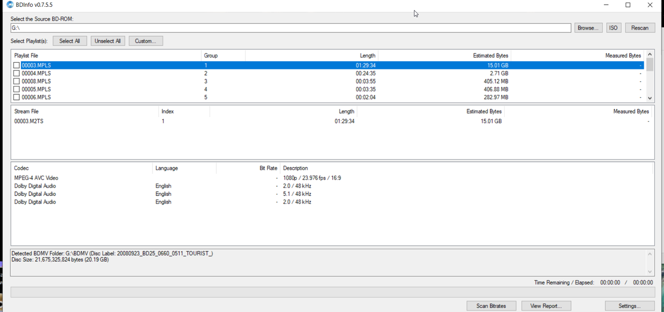Click the 15.01 GB value in playlist list

pyautogui.click(x=497, y=66)
